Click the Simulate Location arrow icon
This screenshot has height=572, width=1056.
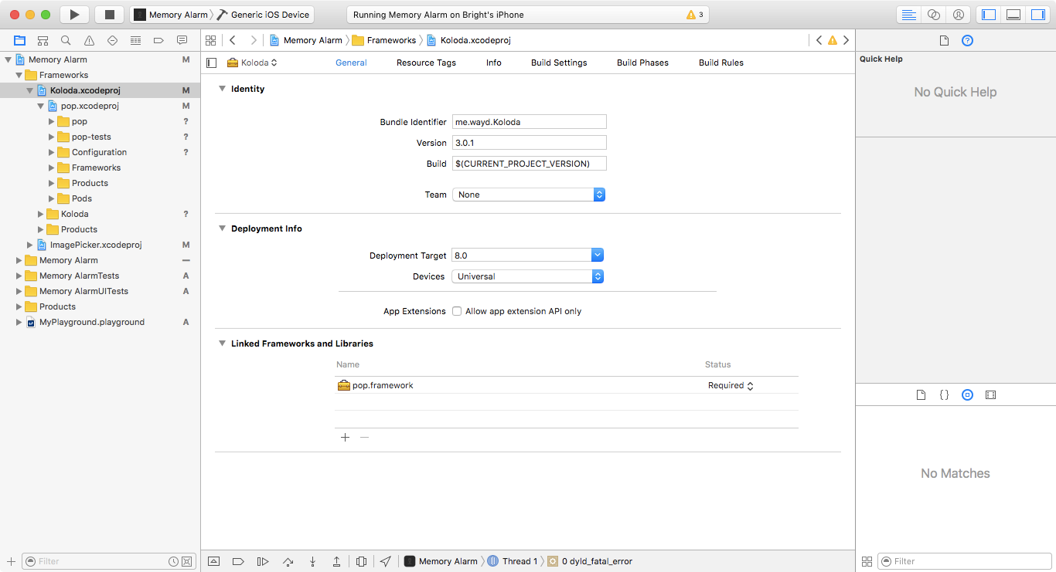pos(386,561)
